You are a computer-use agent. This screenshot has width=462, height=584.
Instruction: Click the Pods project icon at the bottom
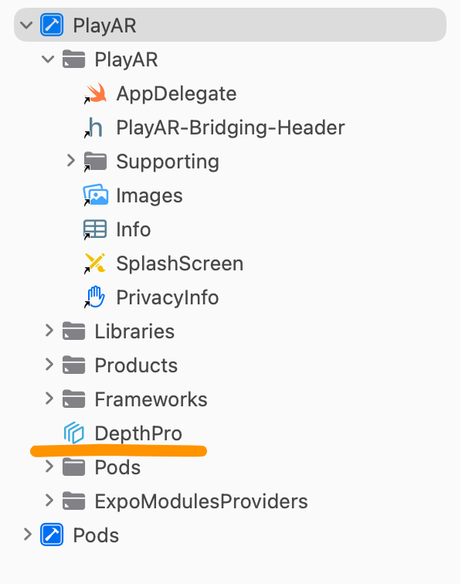52,535
